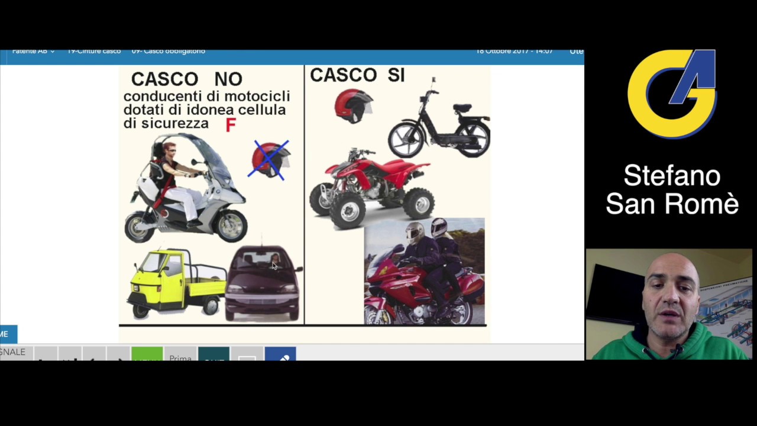The height and width of the screenshot is (426, 757).
Task: Click the text 'conducenti di motocicli'
Action: click(x=206, y=96)
